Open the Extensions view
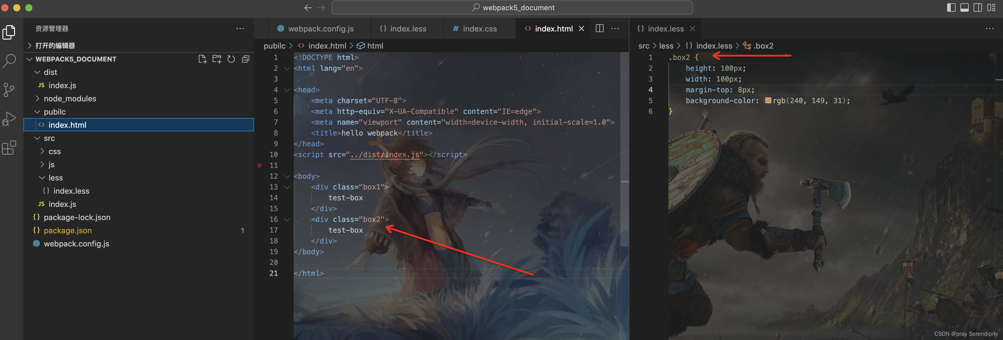This screenshot has height=340, width=1003. [x=9, y=148]
